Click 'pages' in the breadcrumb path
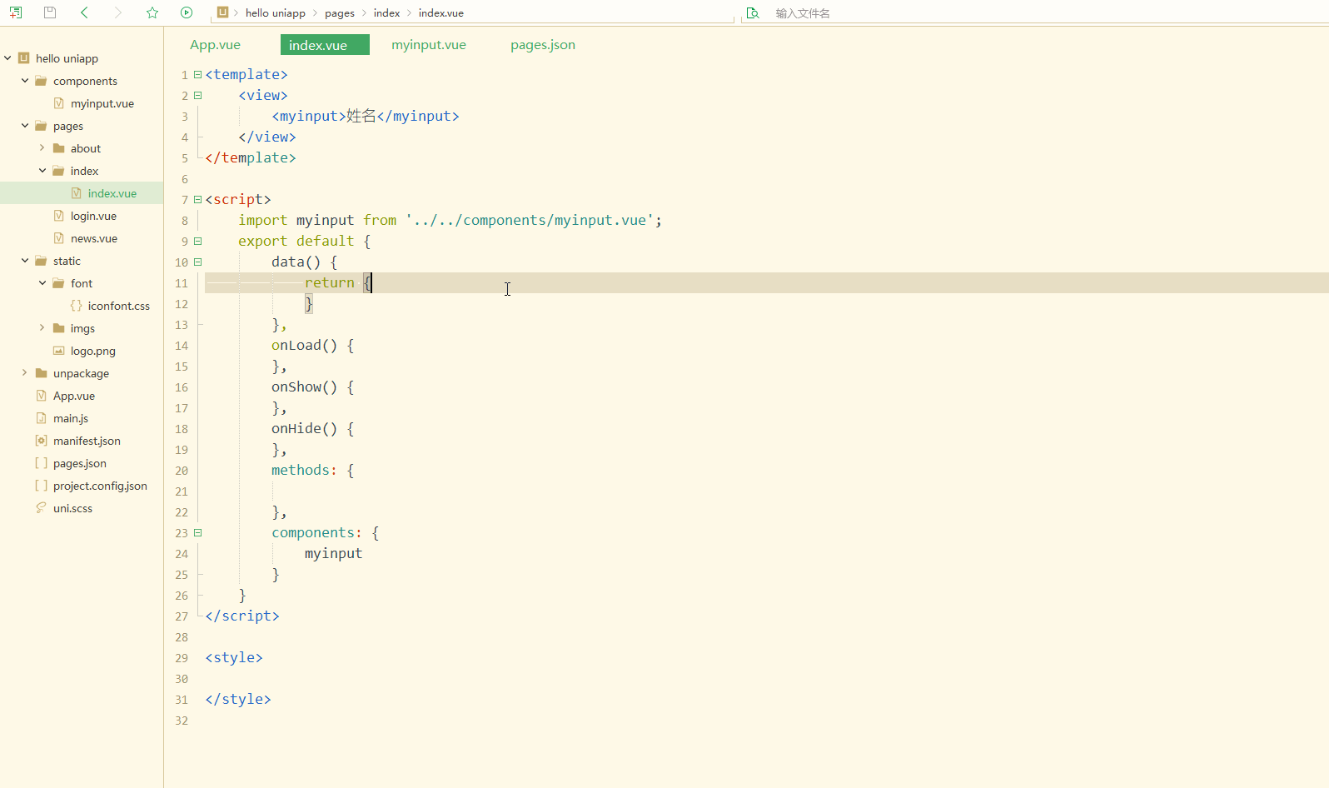1329x788 pixels. pyautogui.click(x=340, y=13)
